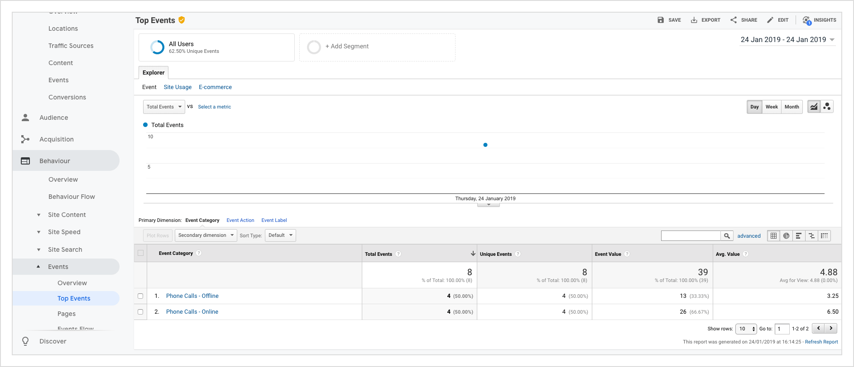Switch to the performance bar view icon

pos(799,235)
